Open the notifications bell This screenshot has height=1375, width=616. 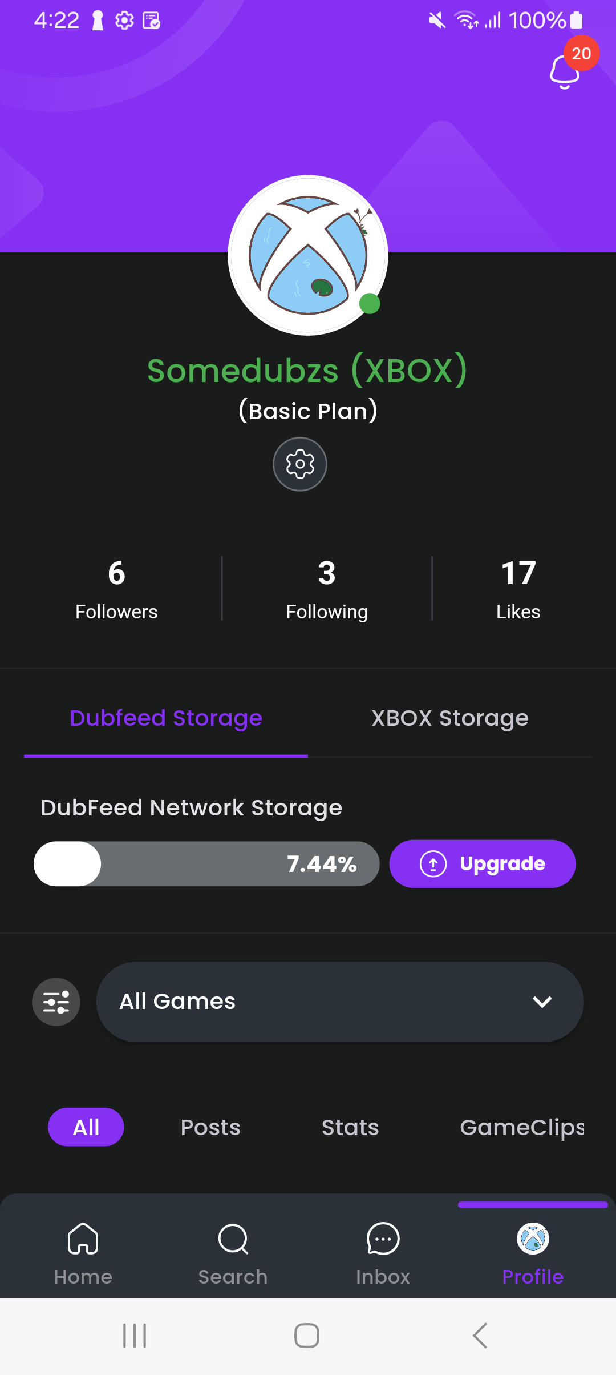click(x=565, y=71)
